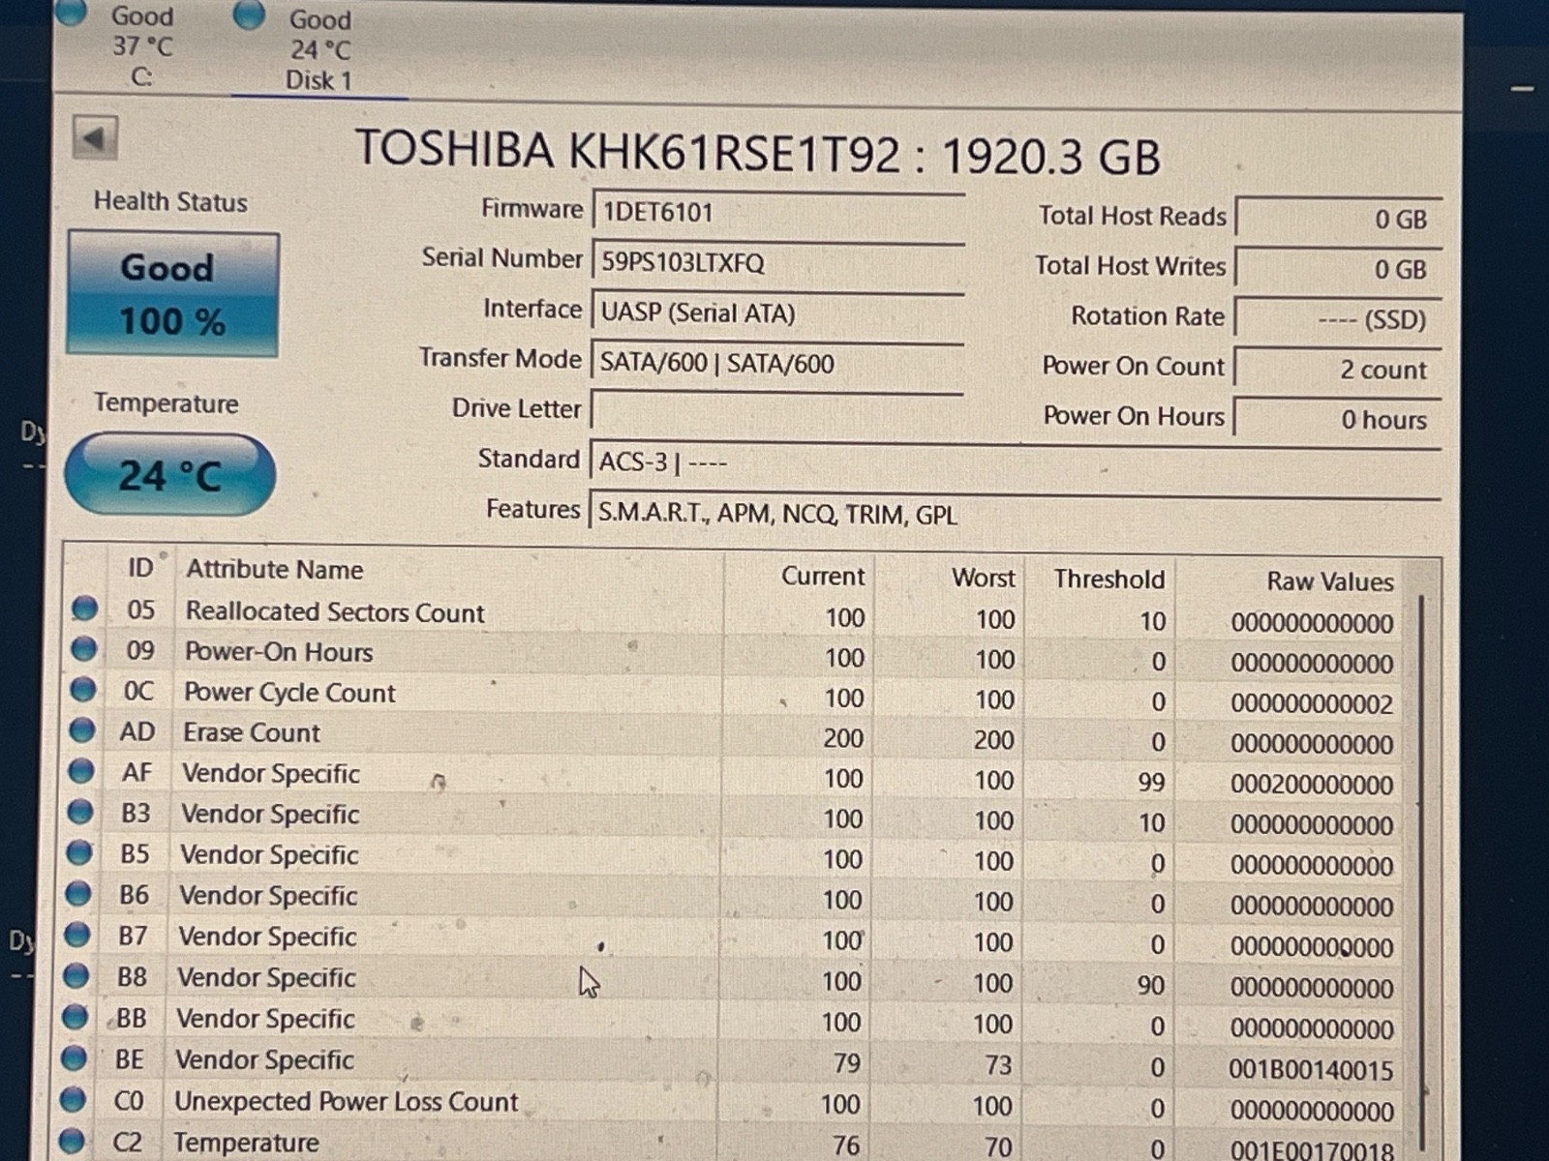This screenshot has height=1161, width=1549.
Task: Click raw value 000000000002 of Power Cycle Count
Action: (x=1312, y=703)
